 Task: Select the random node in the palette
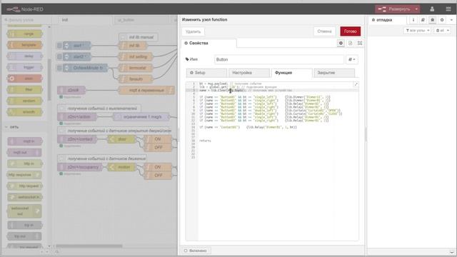point(25,101)
